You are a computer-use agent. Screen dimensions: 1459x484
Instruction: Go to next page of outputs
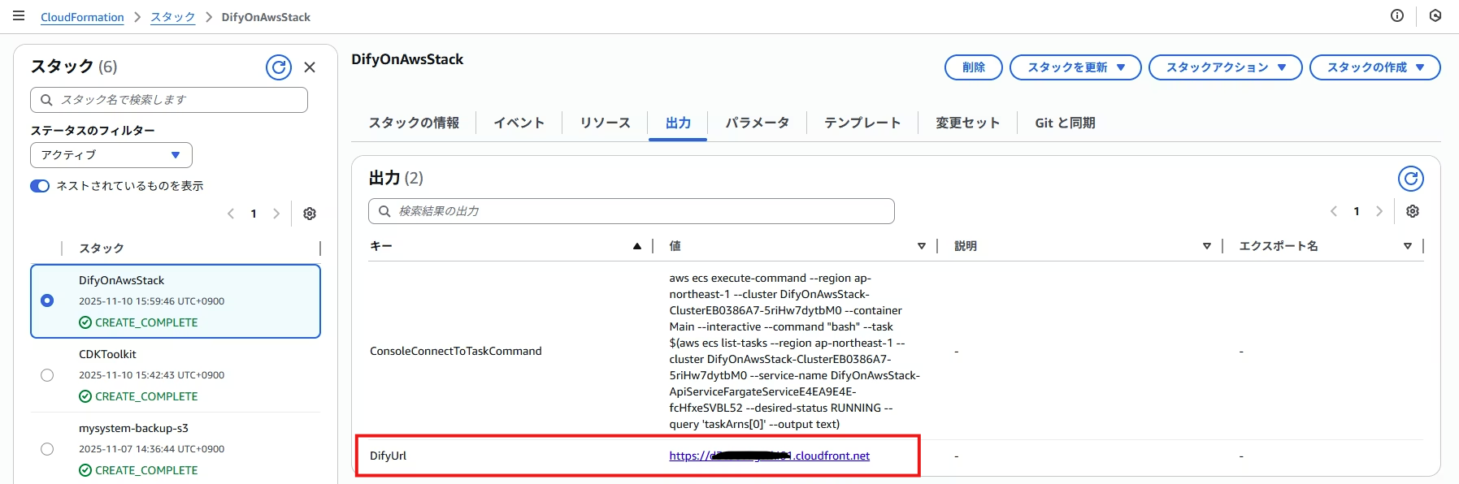tap(1379, 211)
